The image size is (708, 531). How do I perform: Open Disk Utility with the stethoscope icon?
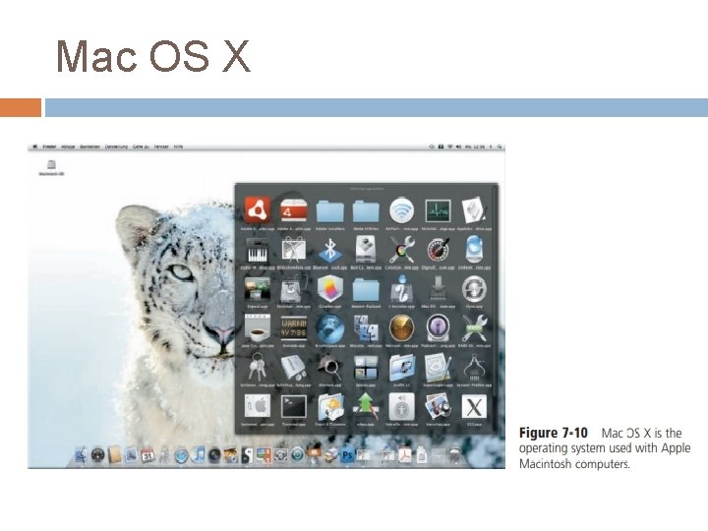[x=293, y=289]
